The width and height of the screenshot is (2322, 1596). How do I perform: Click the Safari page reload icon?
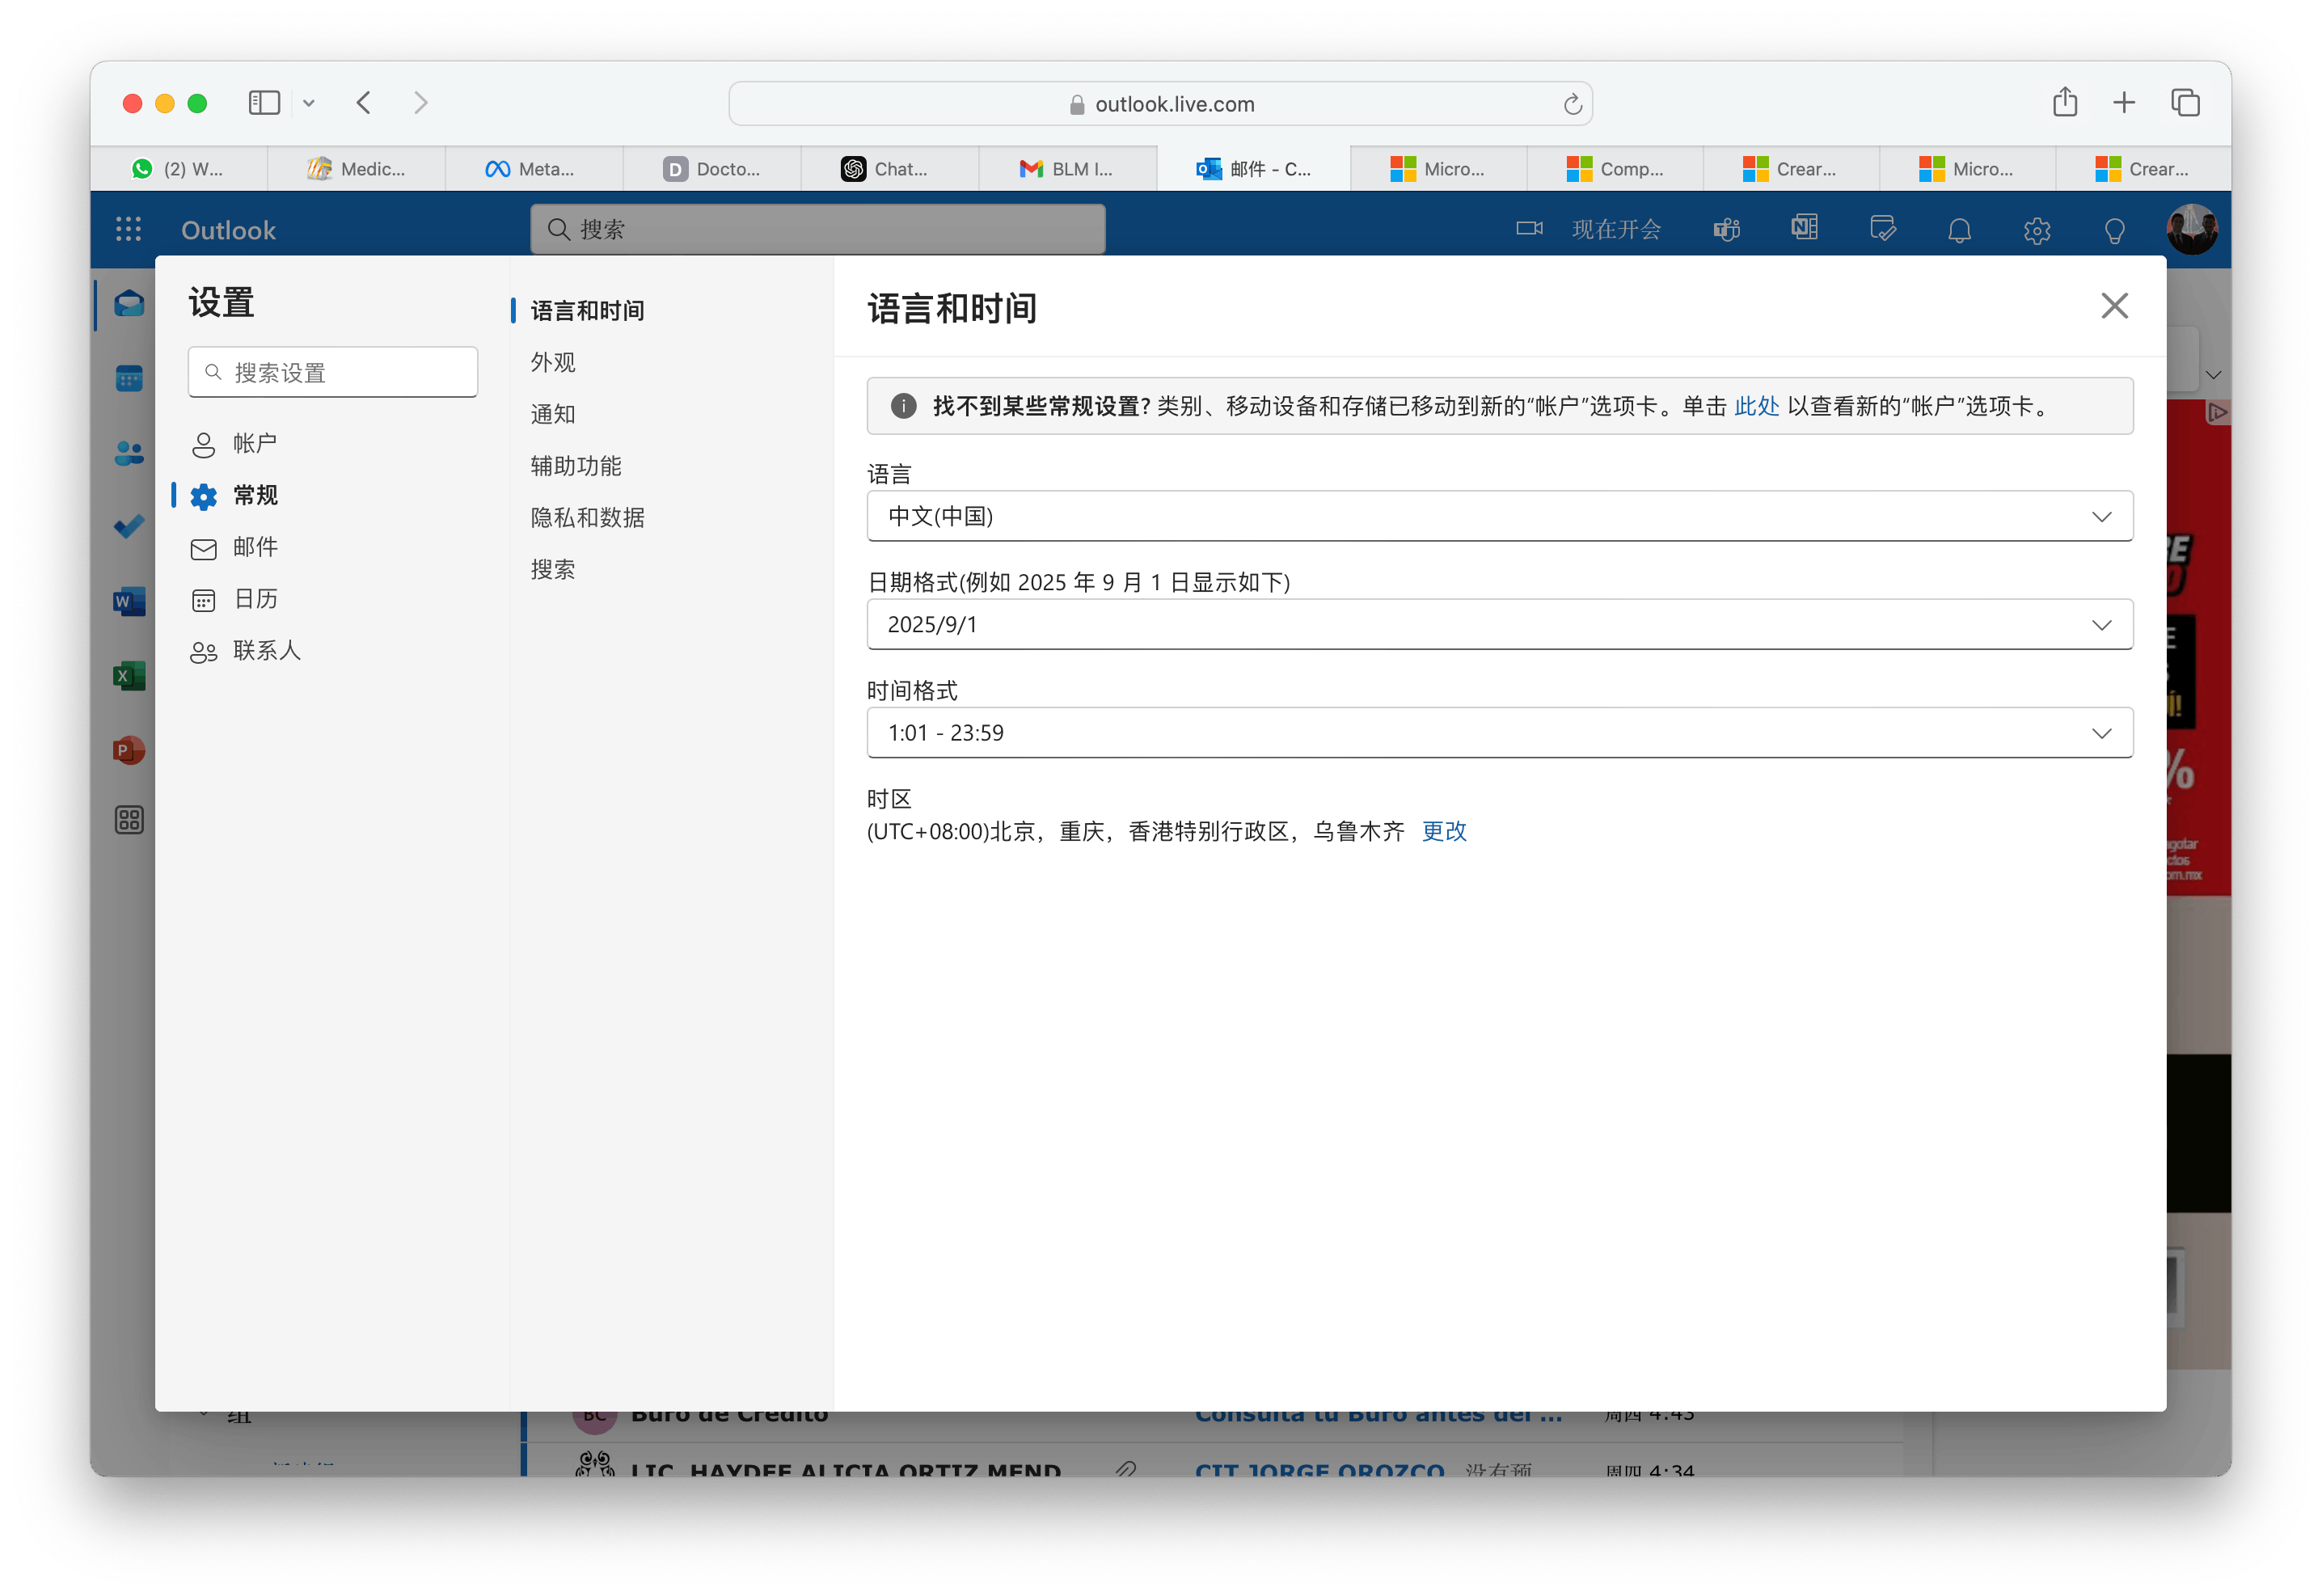[x=1572, y=104]
